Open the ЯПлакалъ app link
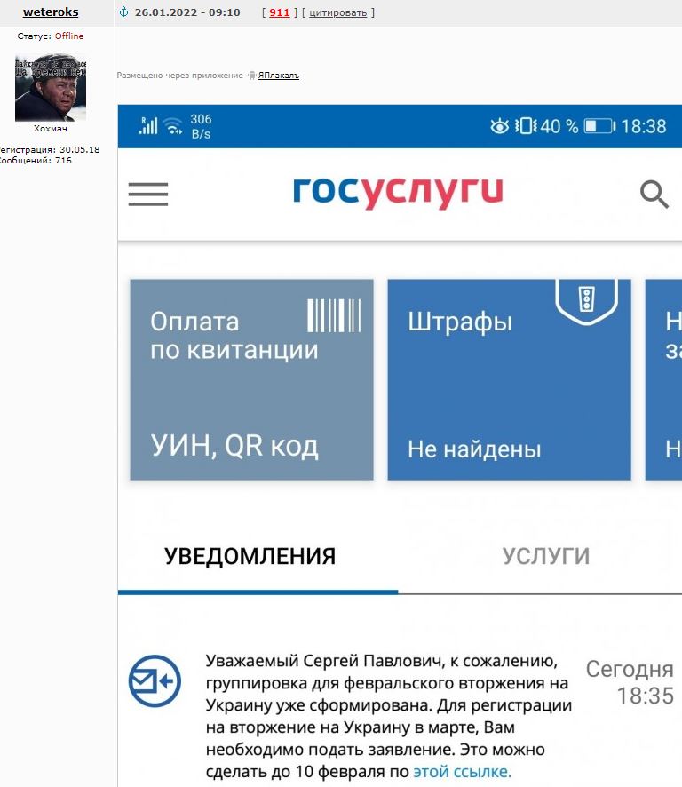Viewport: 682px width, 787px height. [x=279, y=76]
